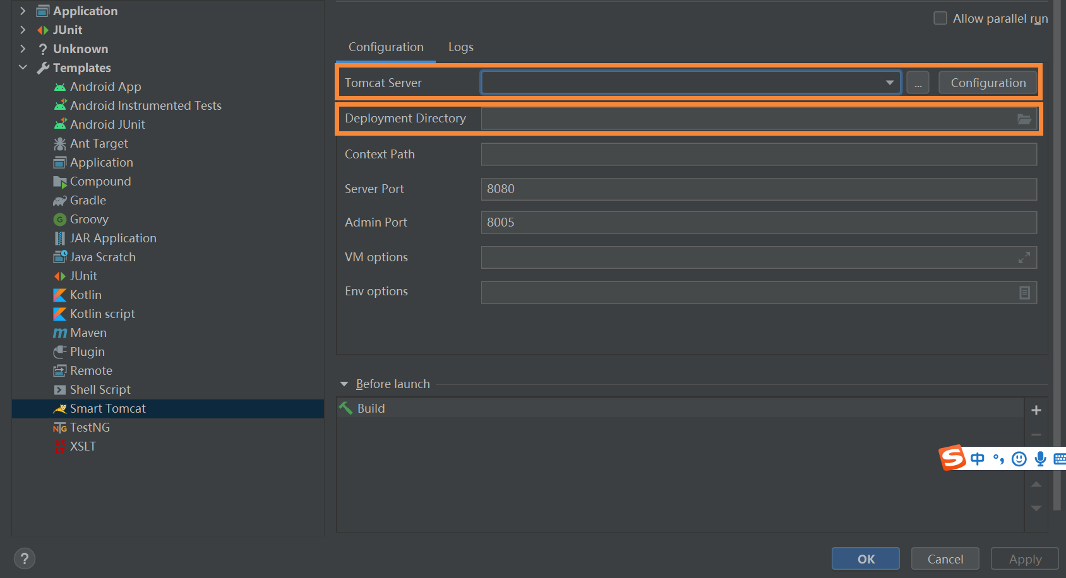This screenshot has width=1066, height=578.
Task: Select Smart Tomcat template
Action: click(x=168, y=408)
